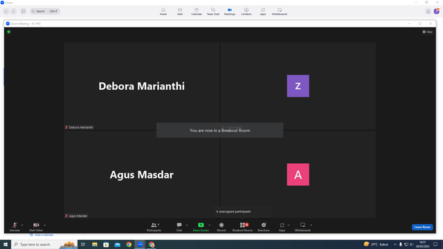Expand the arrow next to Chat
Screen dimensions: 443x249
tap(187, 225)
